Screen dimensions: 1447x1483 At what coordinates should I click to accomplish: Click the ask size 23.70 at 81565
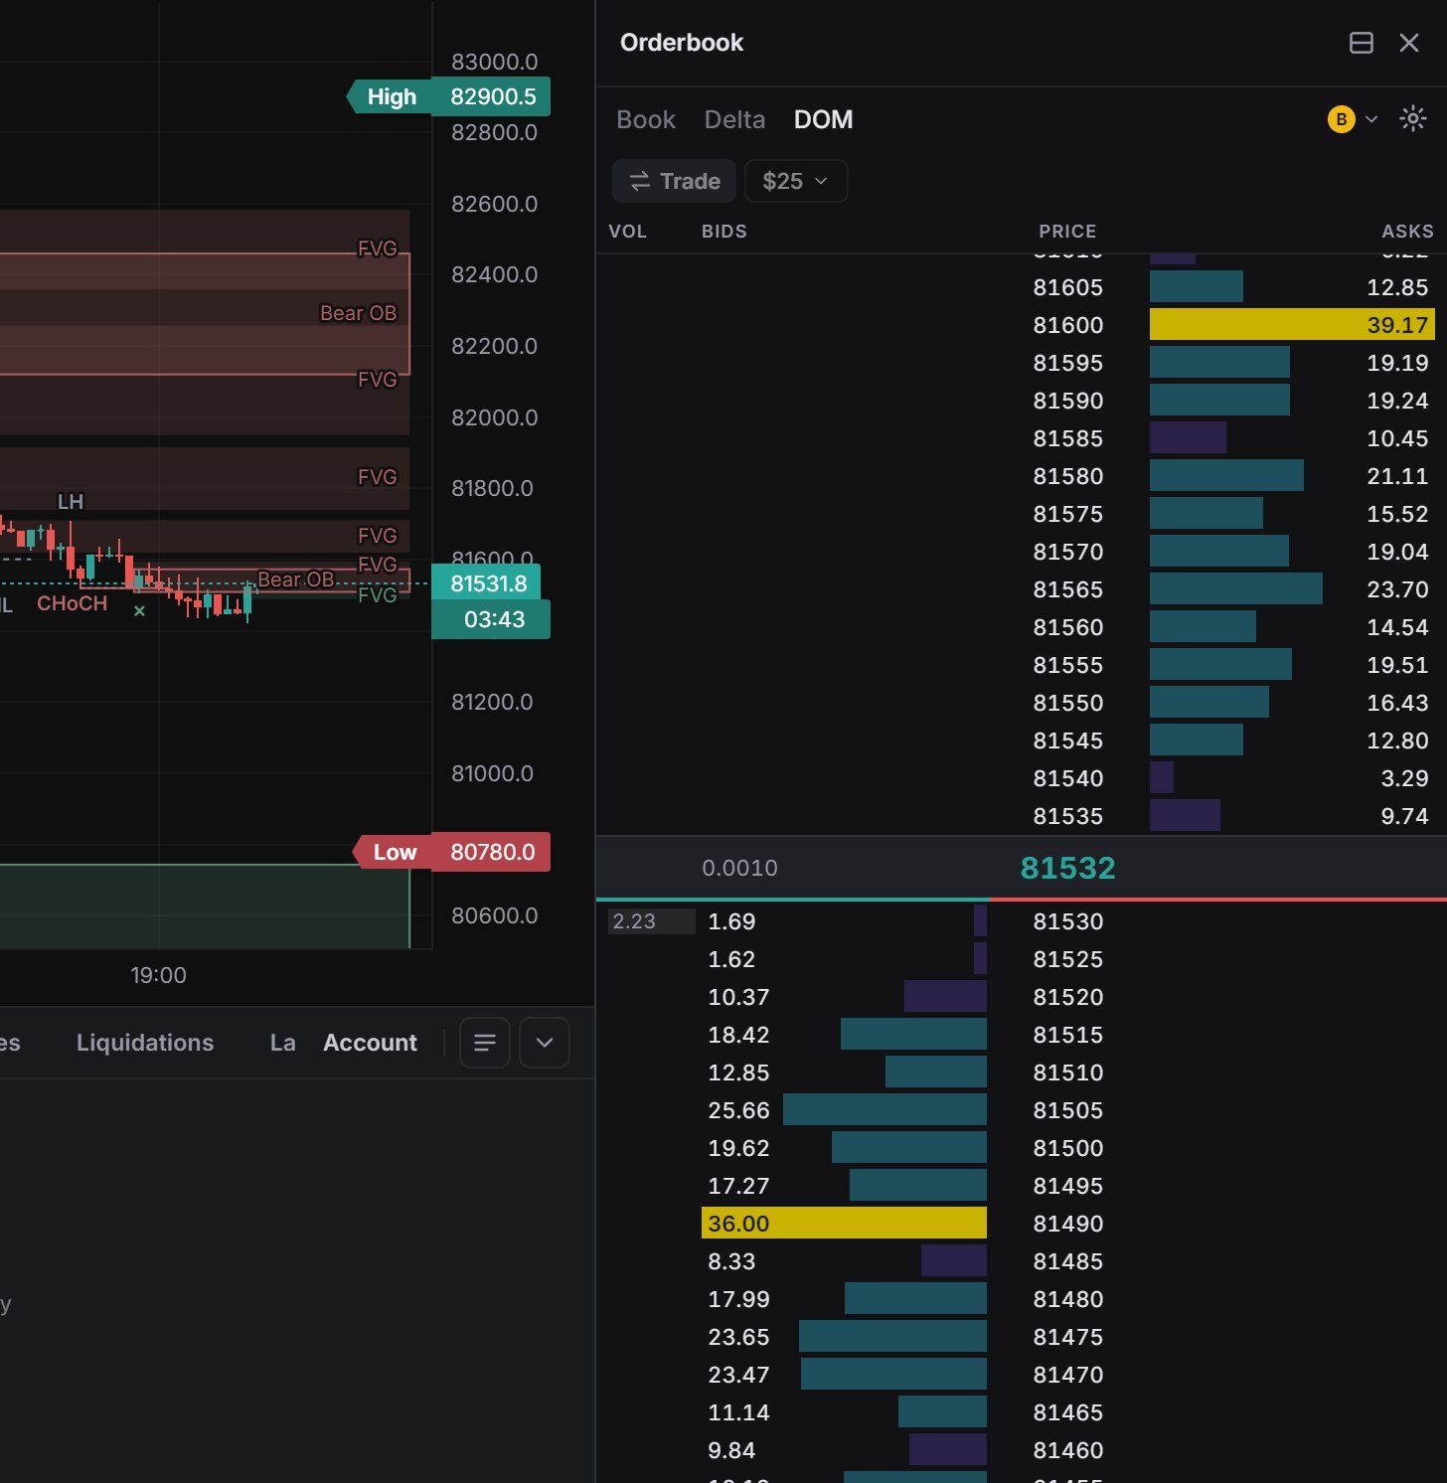pos(1397,589)
